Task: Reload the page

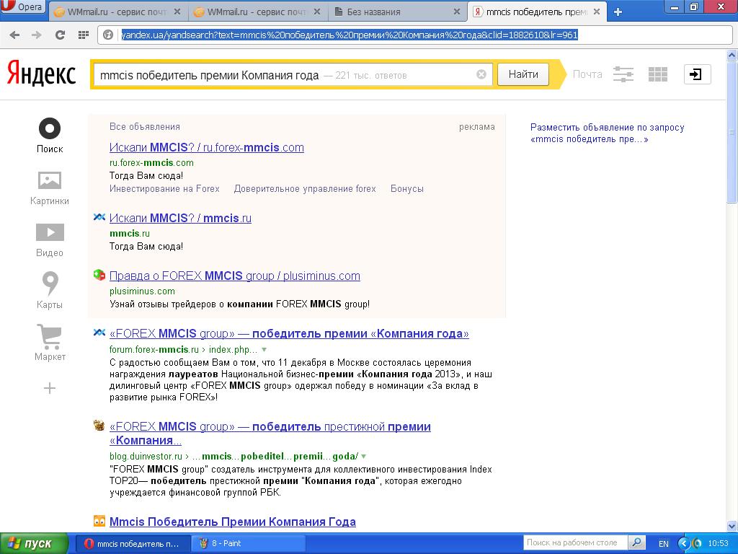Action: tap(60, 35)
